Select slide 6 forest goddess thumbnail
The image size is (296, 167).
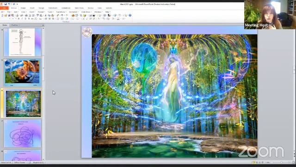[23, 103]
